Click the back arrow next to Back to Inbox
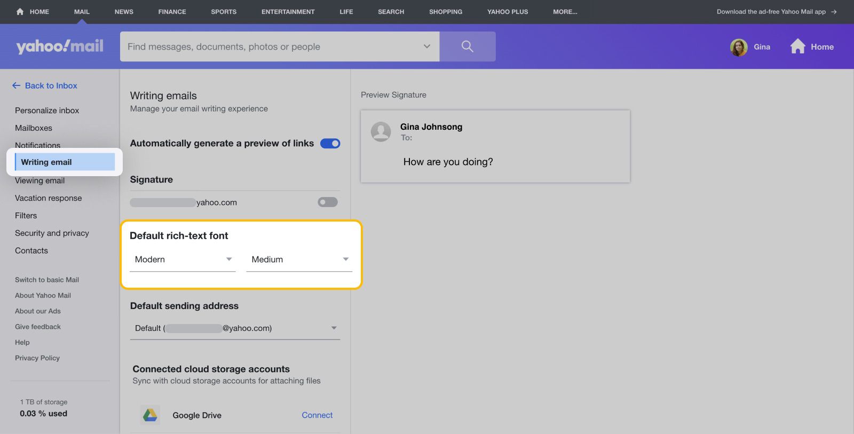 click(x=17, y=85)
